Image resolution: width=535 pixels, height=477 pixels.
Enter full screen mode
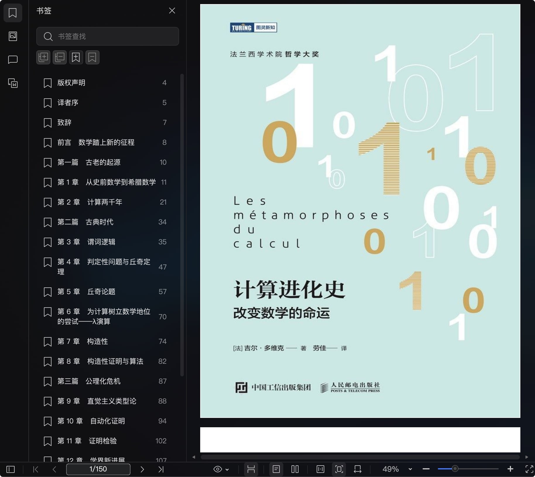click(x=529, y=469)
